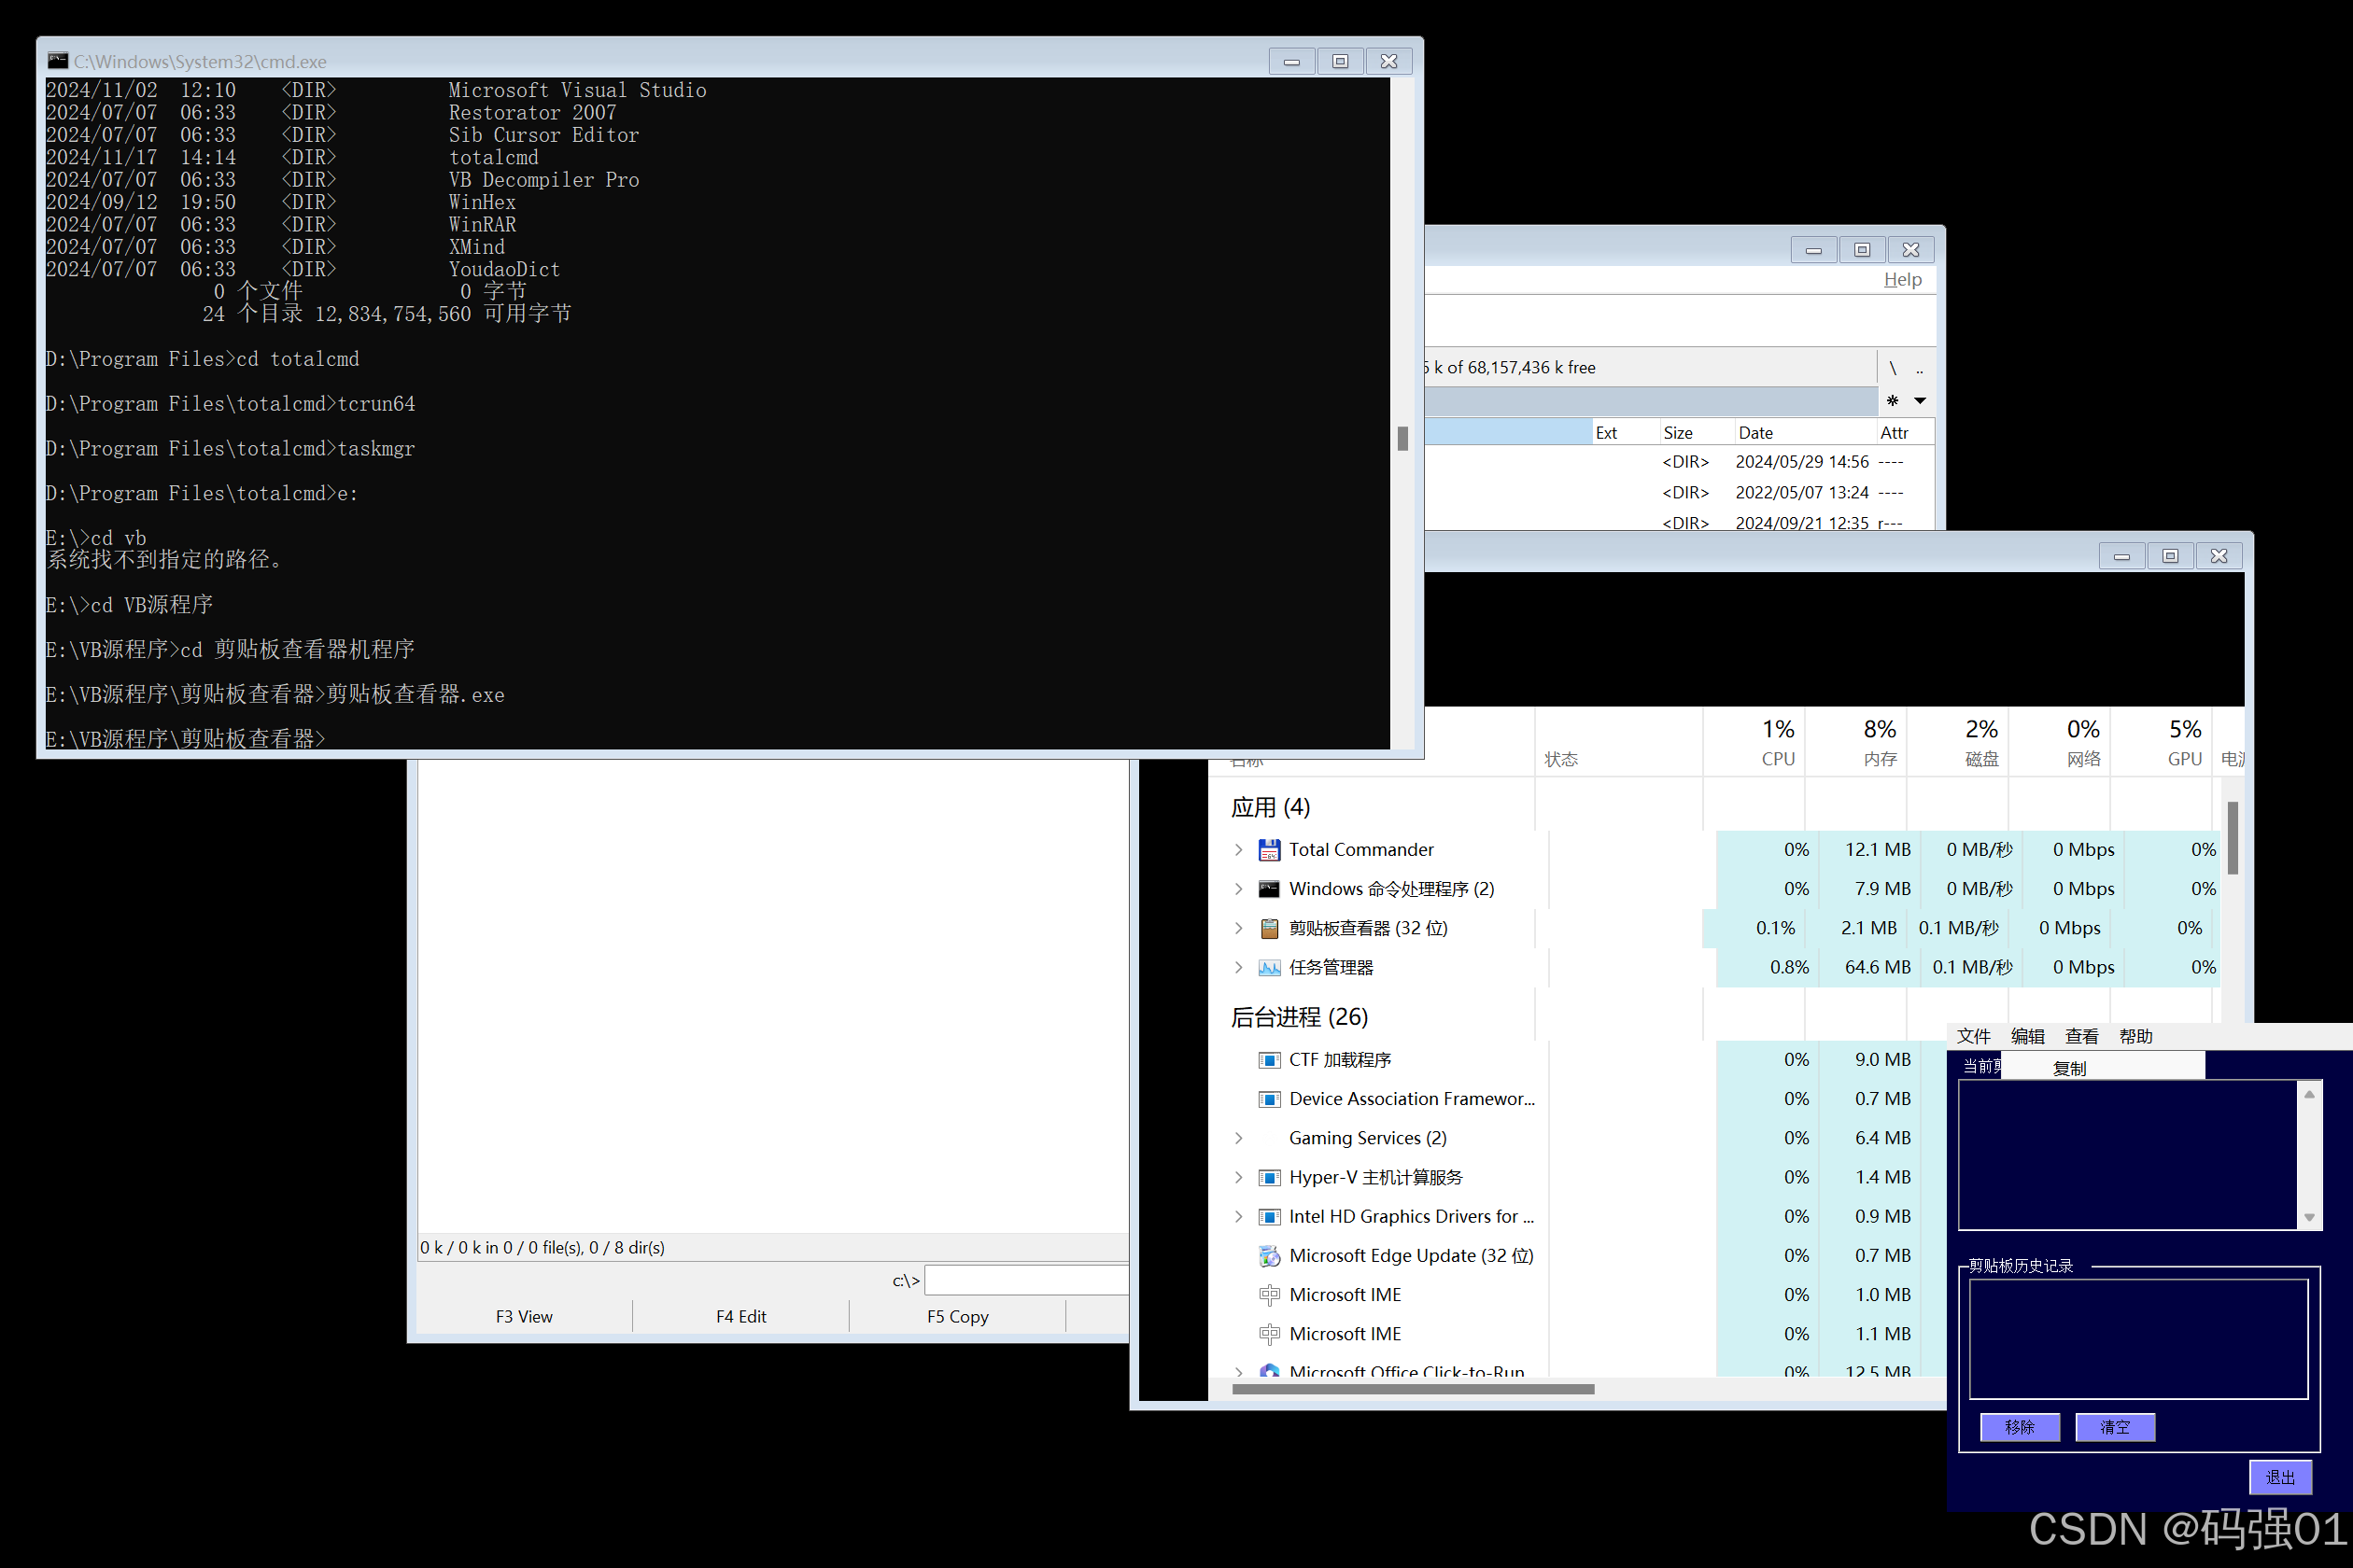Click the 剪贴板查看器 clipboard icon in Task Manager
This screenshot has width=2353, height=1568.
[1270, 927]
